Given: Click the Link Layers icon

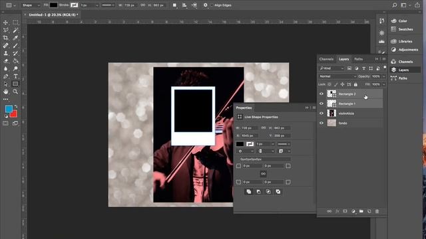Looking at the screenshot, I should (329, 211).
